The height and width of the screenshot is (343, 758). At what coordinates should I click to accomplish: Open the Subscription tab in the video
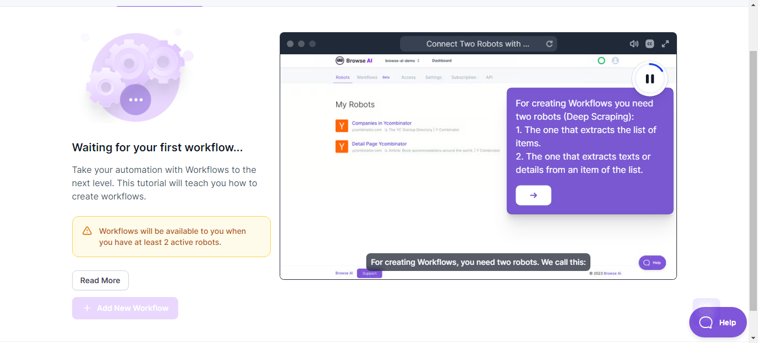pos(464,78)
